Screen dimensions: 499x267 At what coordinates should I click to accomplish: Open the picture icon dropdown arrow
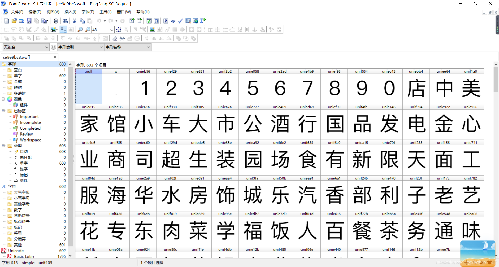pyautogui.click(x=57, y=30)
